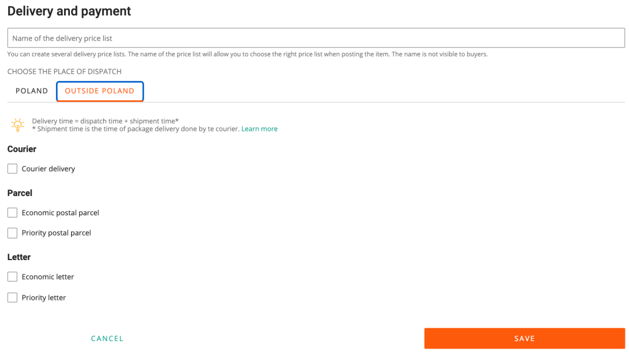Screen dimensions: 629x355
Task: Click the Cancel button
Action: (x=107, y=339)
